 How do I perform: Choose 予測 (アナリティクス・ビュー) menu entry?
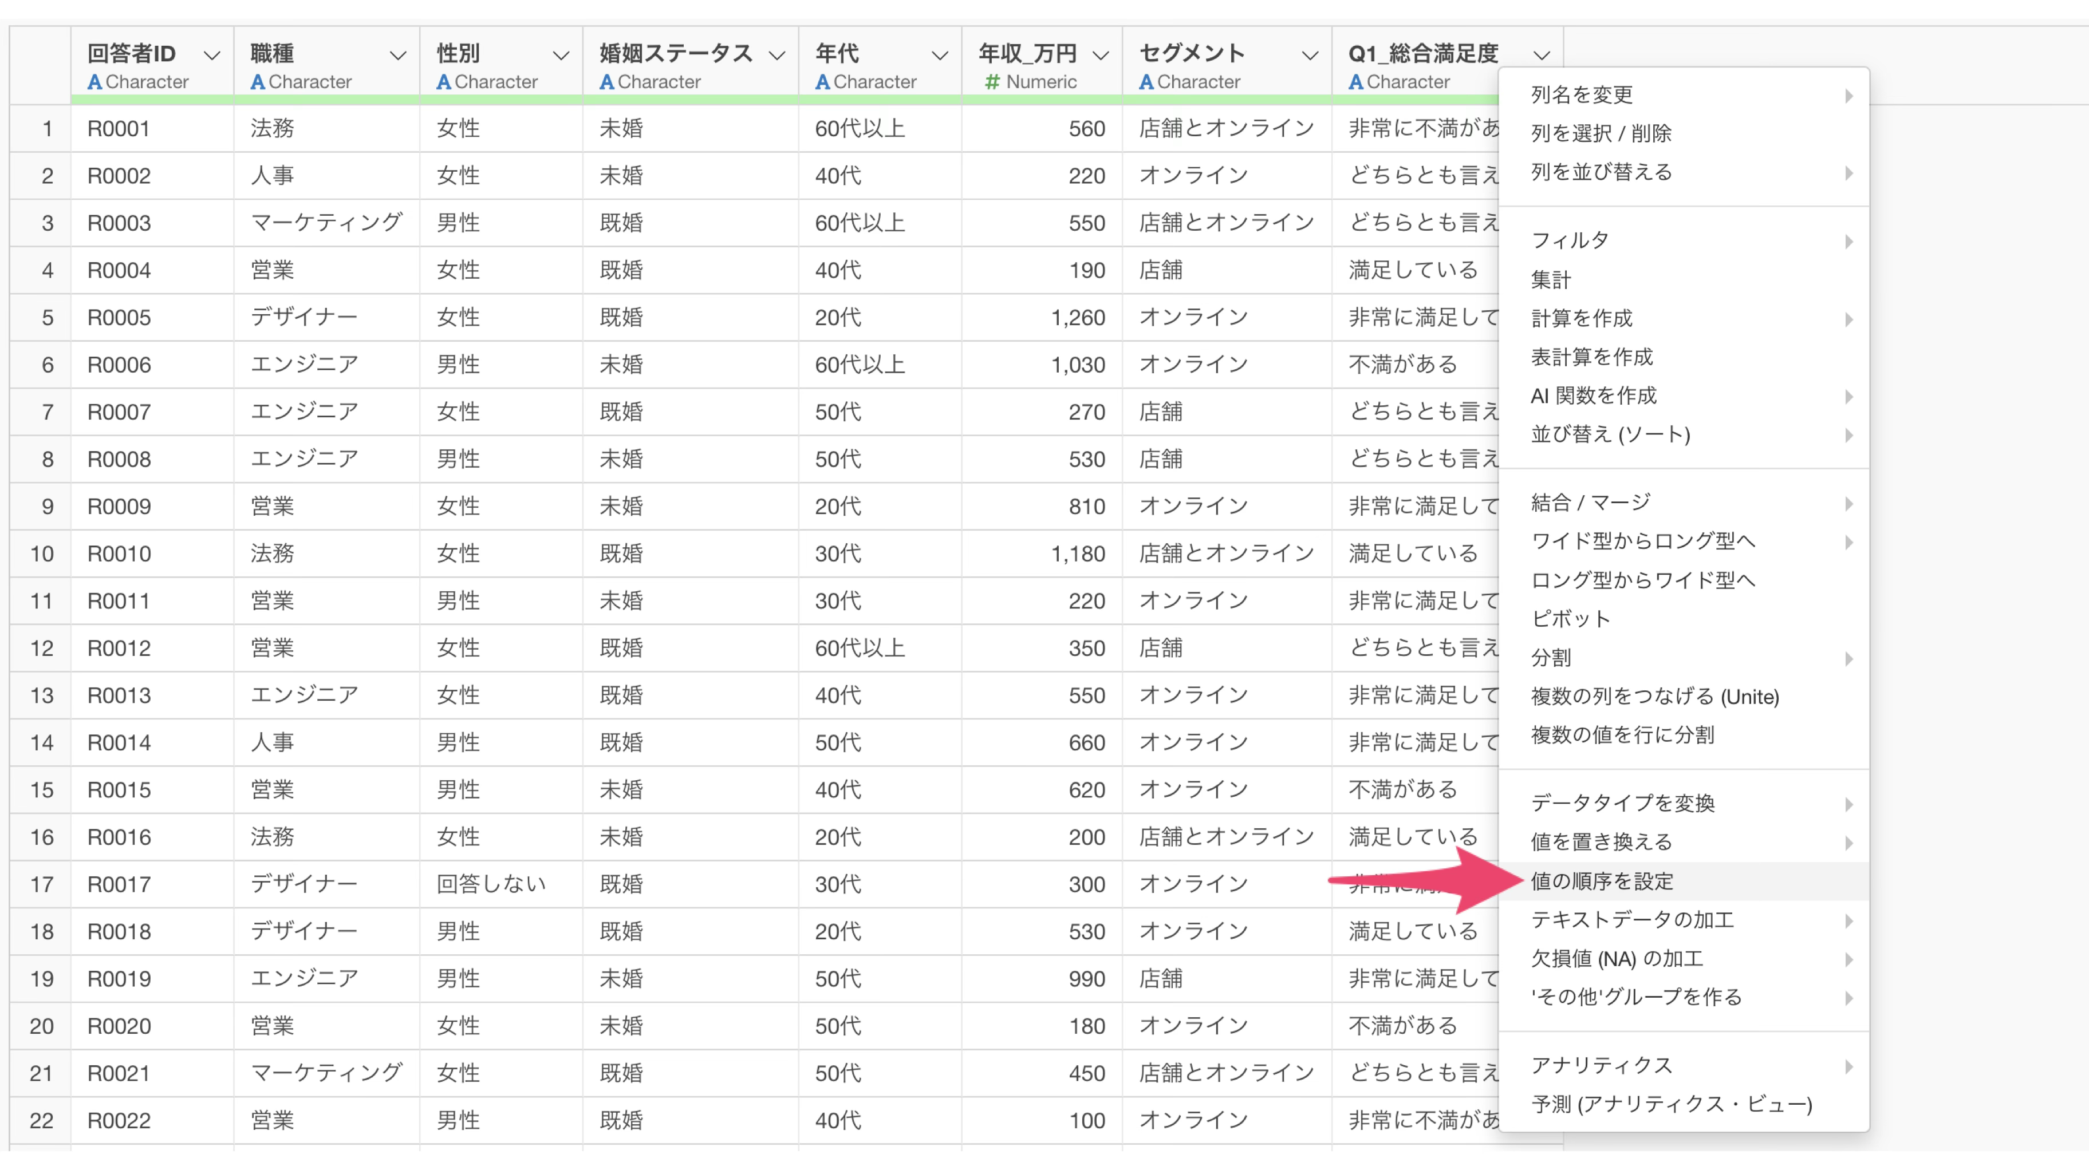1684,1104
